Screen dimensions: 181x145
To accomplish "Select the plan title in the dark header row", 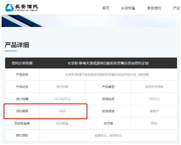I will (108, 63).
